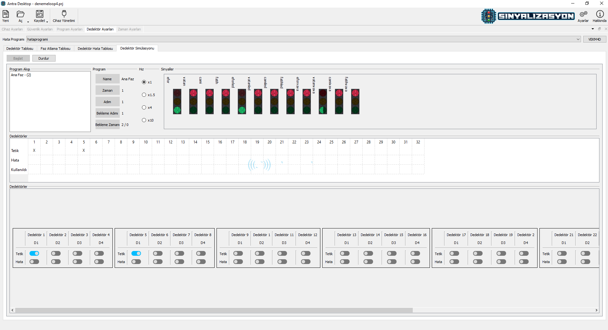Click the first traffic light signal

tap(177, 102)
